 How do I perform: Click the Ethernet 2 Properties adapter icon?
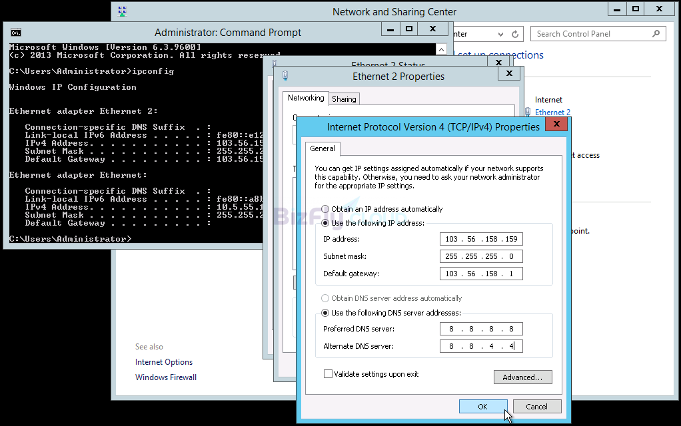coord(285,76)
